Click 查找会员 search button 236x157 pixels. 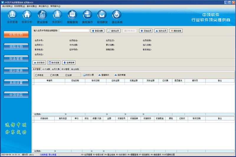click(114, 31)
